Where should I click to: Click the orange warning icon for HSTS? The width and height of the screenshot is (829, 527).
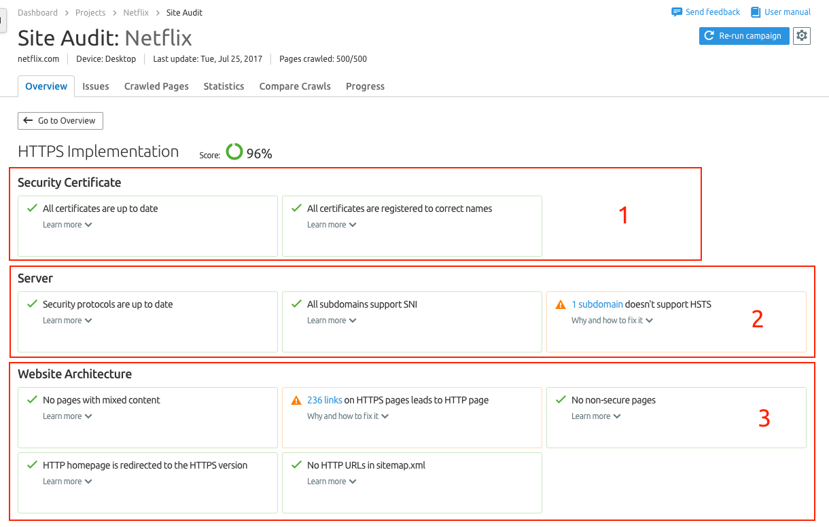click(x=561, y=305)
